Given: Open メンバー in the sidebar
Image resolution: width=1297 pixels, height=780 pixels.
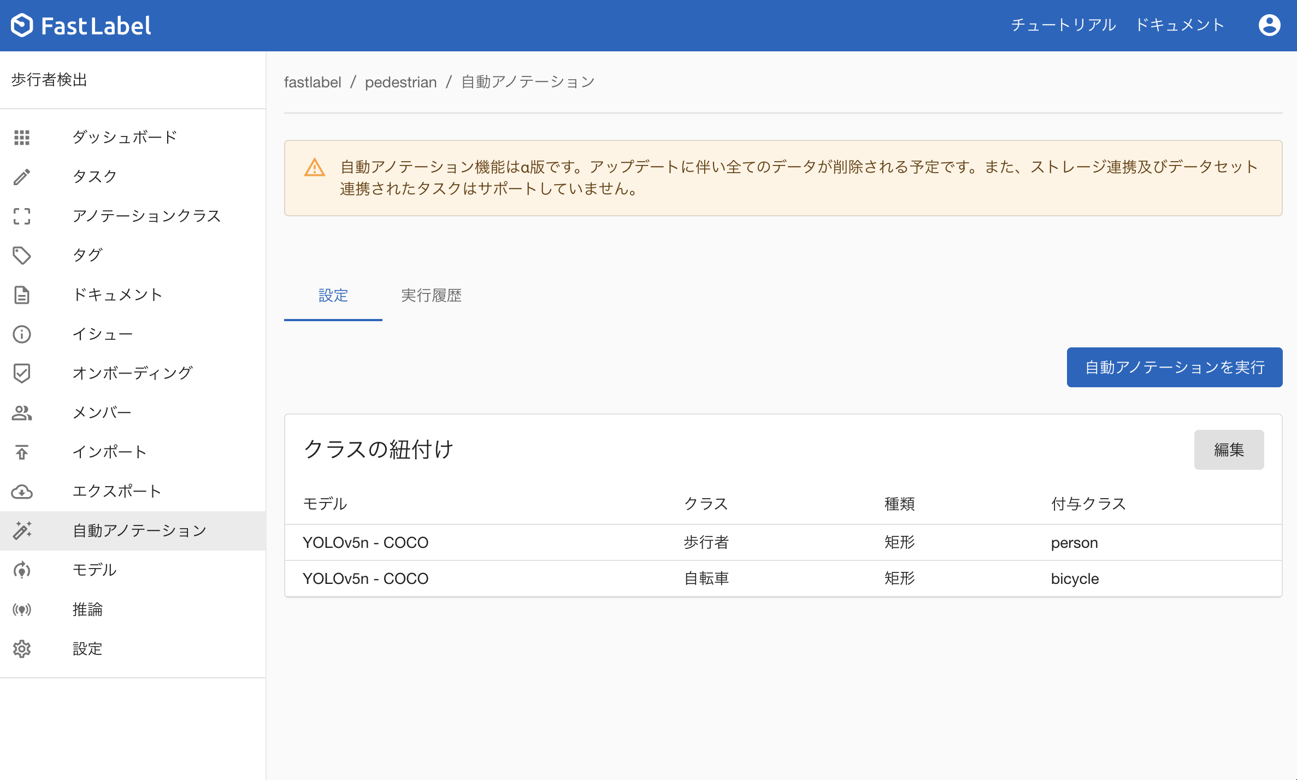Looking at the screenshot, I should click(x=133, y=412).
